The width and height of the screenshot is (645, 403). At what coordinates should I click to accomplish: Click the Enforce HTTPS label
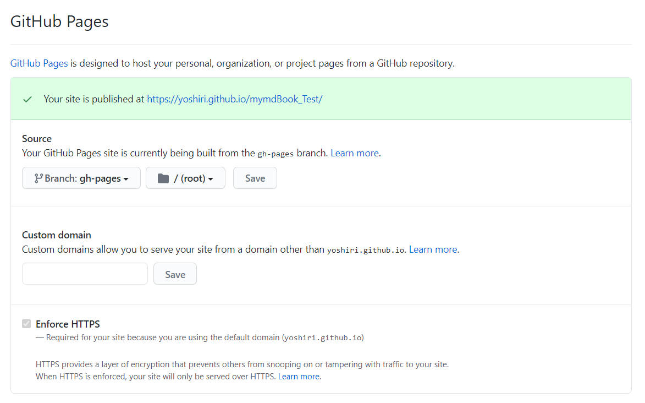click(x=68, y=324)
